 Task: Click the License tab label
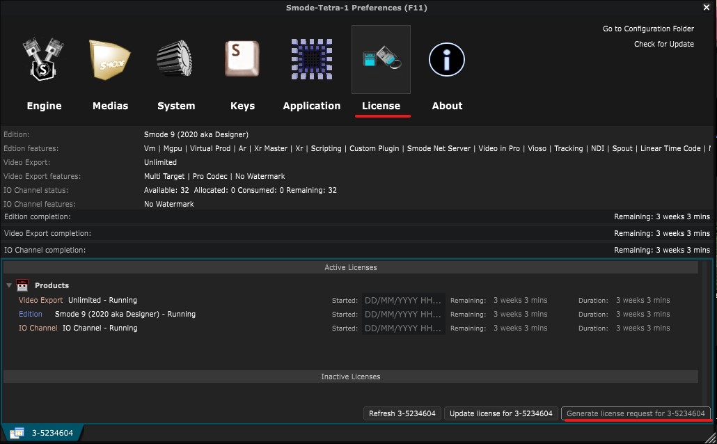pos(381,106)
